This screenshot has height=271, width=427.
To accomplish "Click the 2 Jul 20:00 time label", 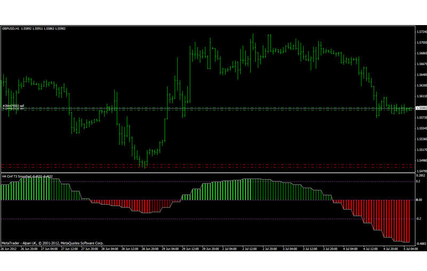I will (x=270, y=249).
